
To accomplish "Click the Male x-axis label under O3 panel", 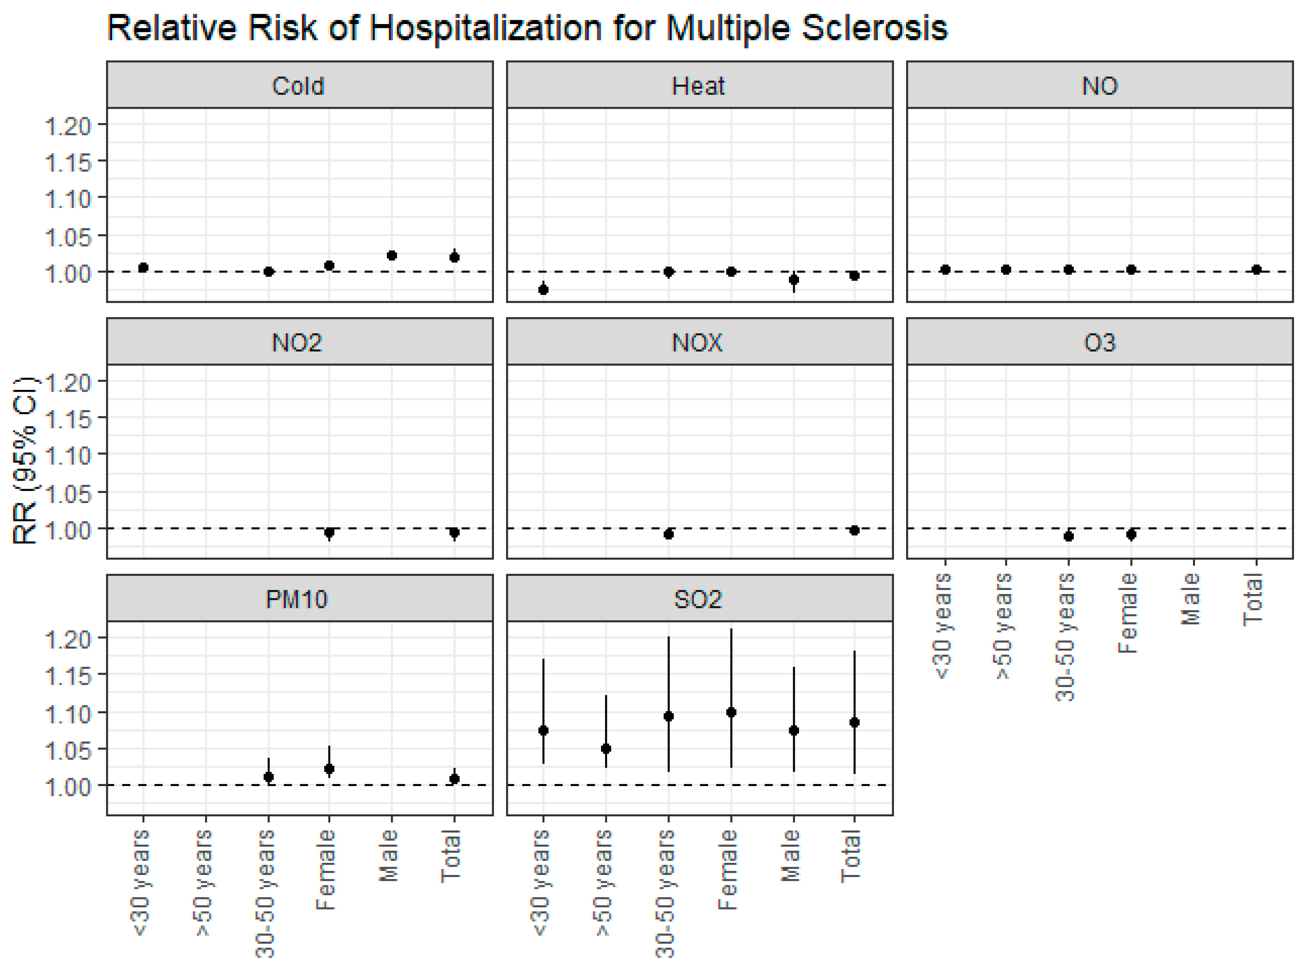I will coord(1191,599).
